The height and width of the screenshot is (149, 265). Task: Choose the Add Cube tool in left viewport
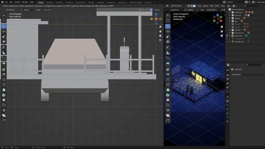tap(4, 59)
